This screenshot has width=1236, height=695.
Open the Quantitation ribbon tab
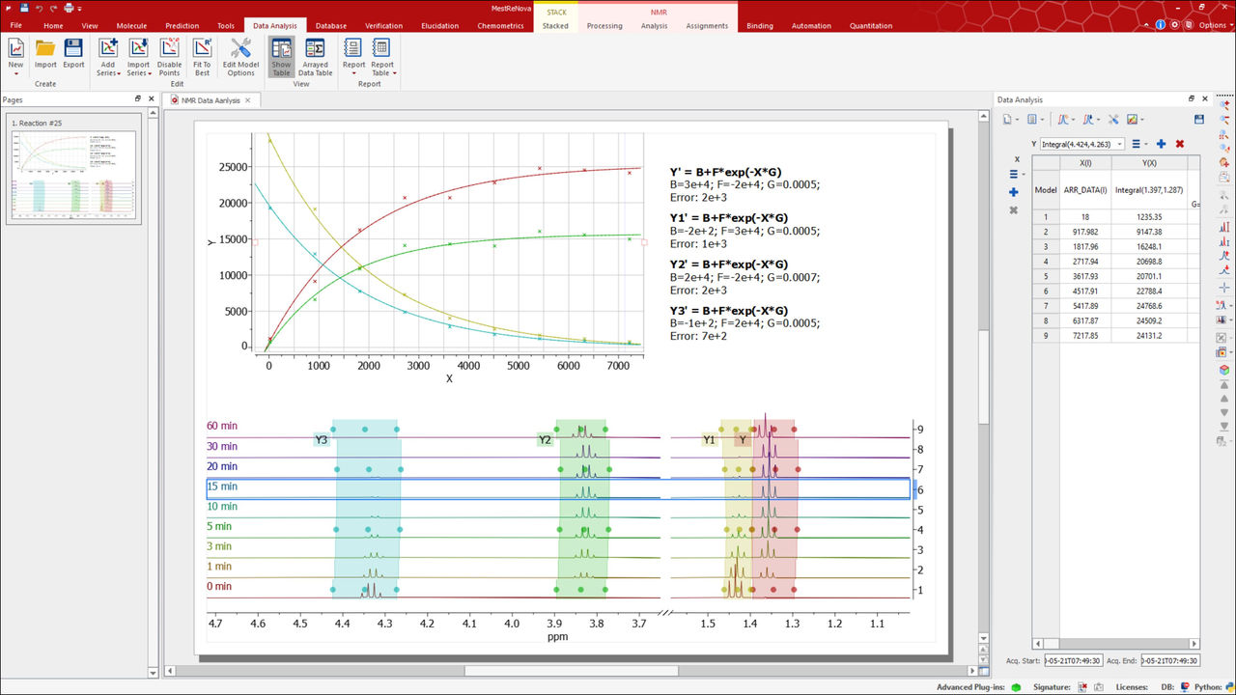[871, 26]
